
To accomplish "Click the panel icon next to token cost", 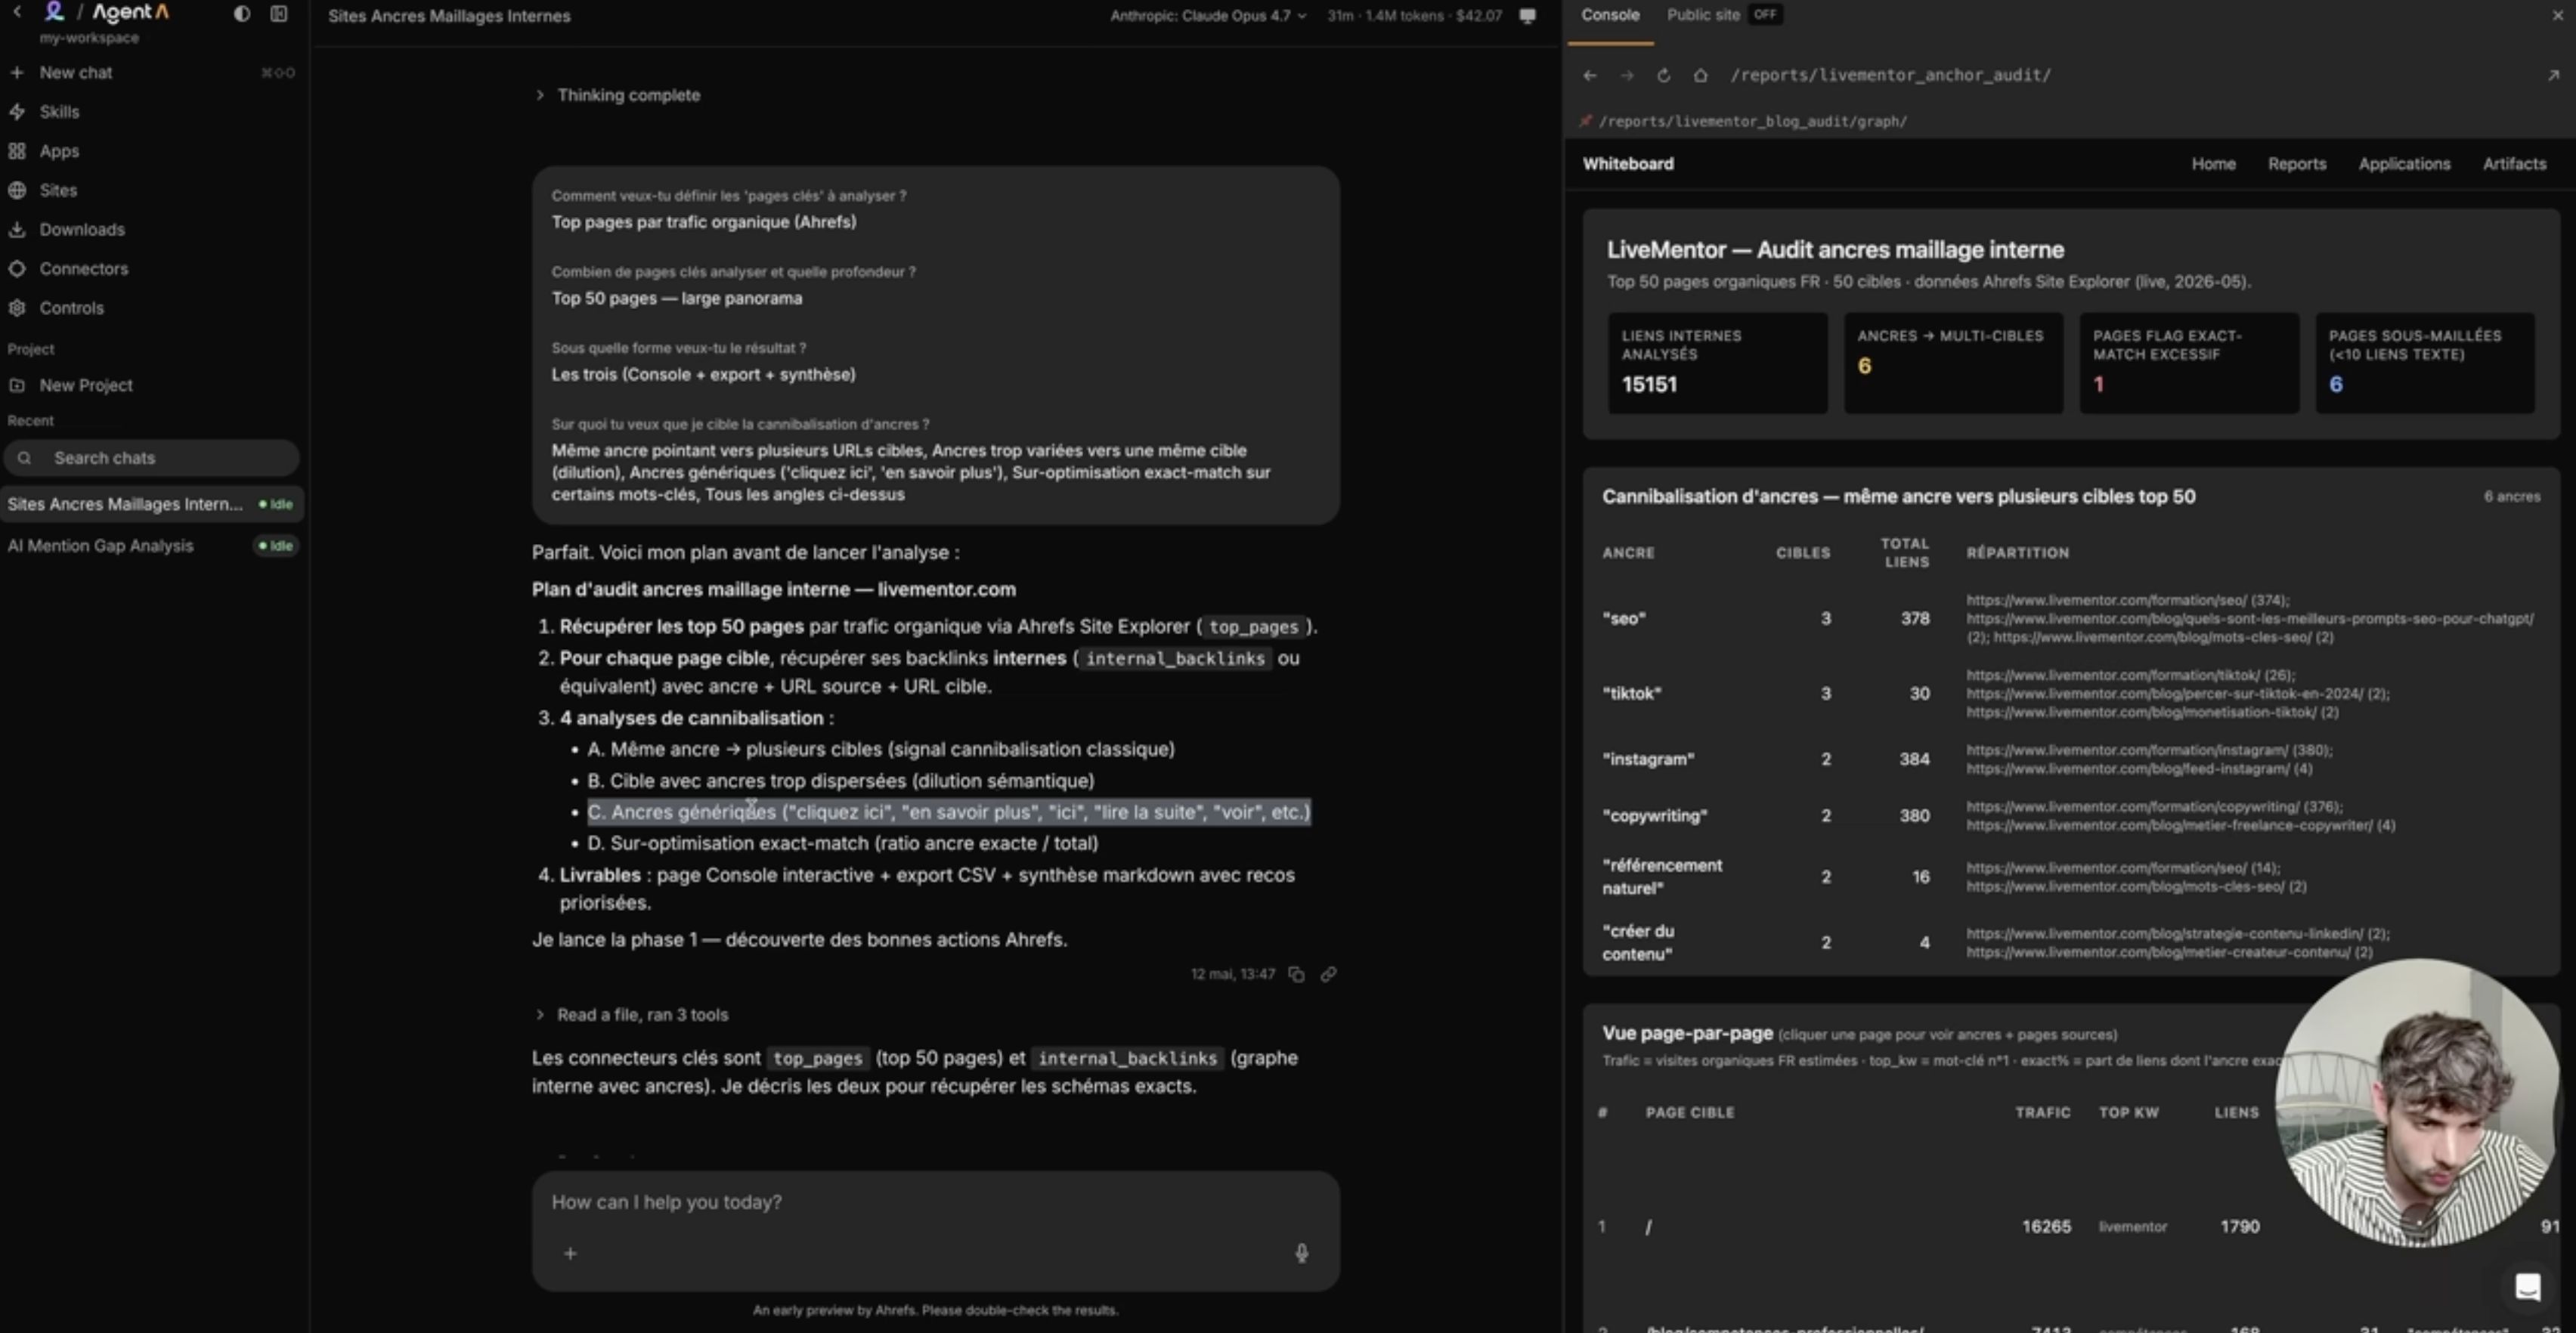I will click(x=1527, y=15).
